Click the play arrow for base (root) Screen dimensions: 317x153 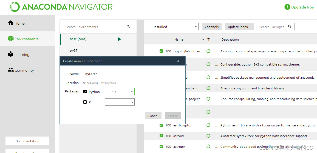click(120, 39)
